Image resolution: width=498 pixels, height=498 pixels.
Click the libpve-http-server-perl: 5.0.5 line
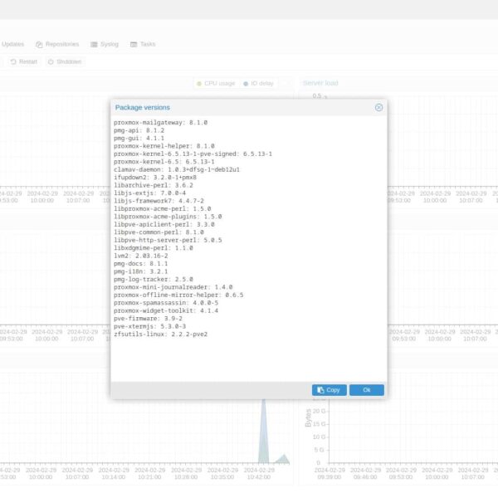pos(168,240)
